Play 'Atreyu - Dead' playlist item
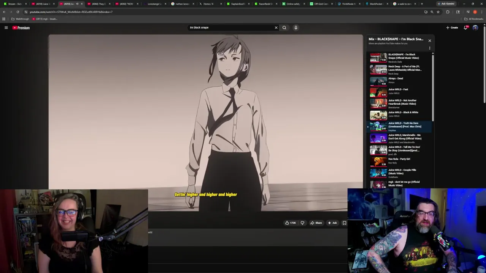This screenshot has width=486, height=273. [x=399, y=80]
